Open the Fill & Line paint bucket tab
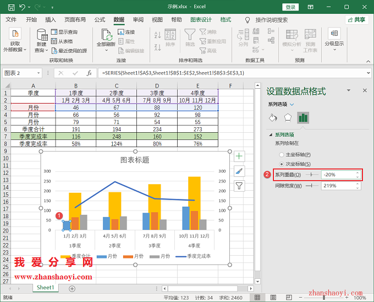 (x=273, y=118)
